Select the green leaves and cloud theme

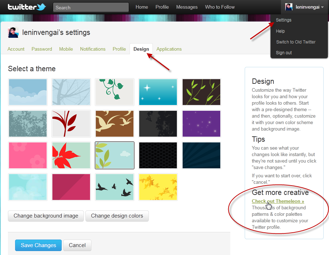pos(114,155)
